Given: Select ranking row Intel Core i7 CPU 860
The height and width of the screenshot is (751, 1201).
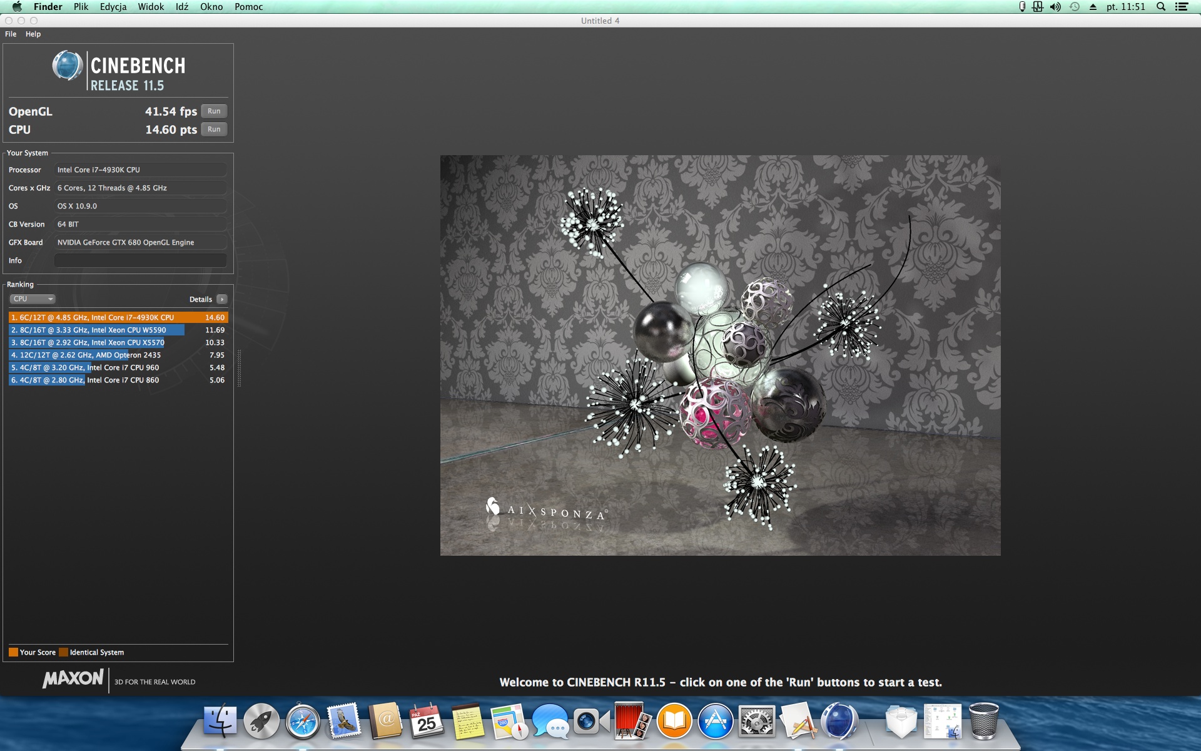Looking at the screenshot, I should (118, 380).
